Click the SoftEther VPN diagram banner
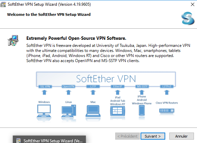Image resolution: width=197 pixels, height=143 pixels. (x=106, y=79)
